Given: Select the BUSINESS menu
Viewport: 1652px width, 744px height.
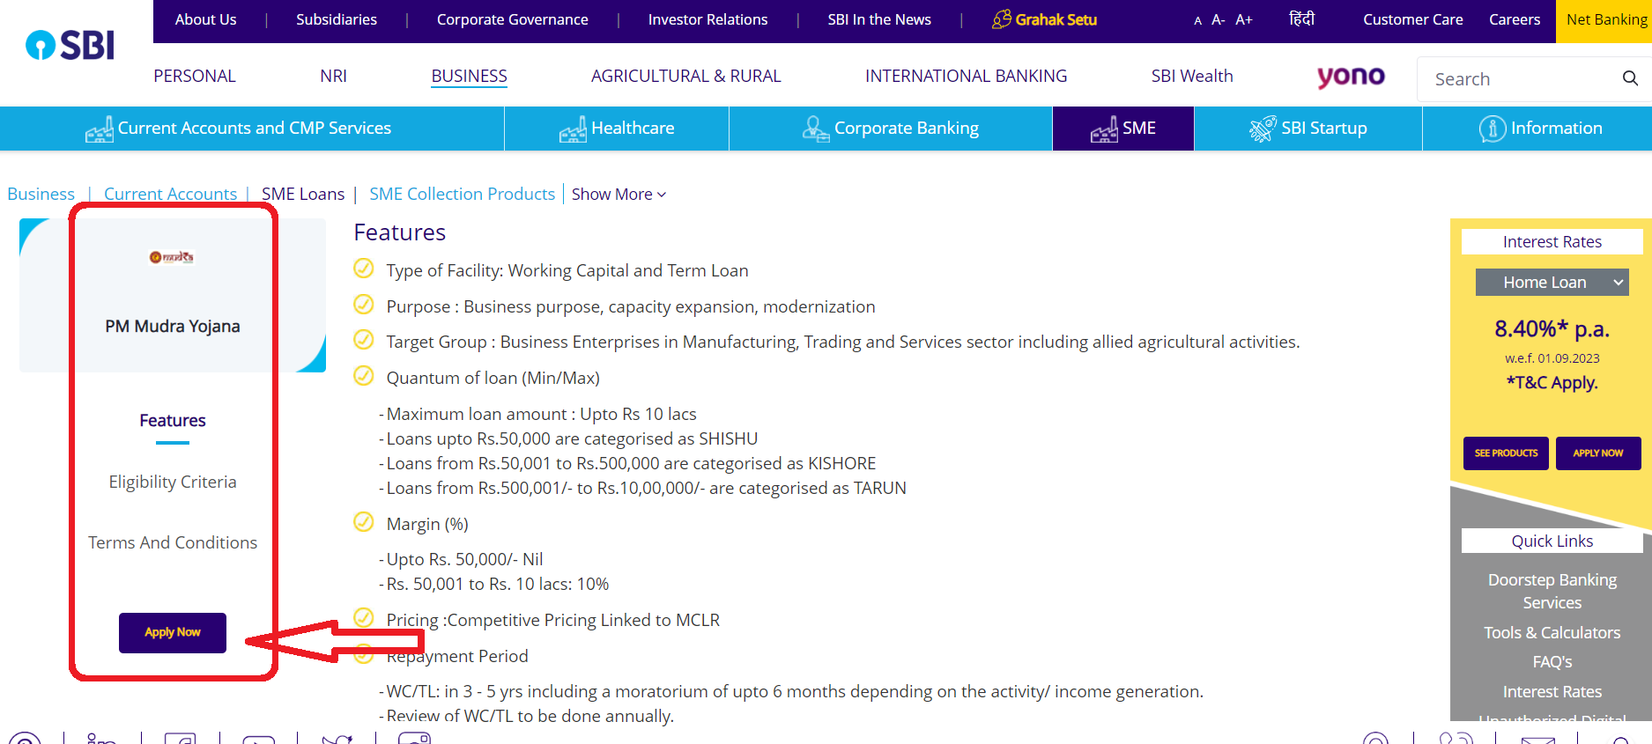Looking at the screenshot, I should [x=469, y=76].
